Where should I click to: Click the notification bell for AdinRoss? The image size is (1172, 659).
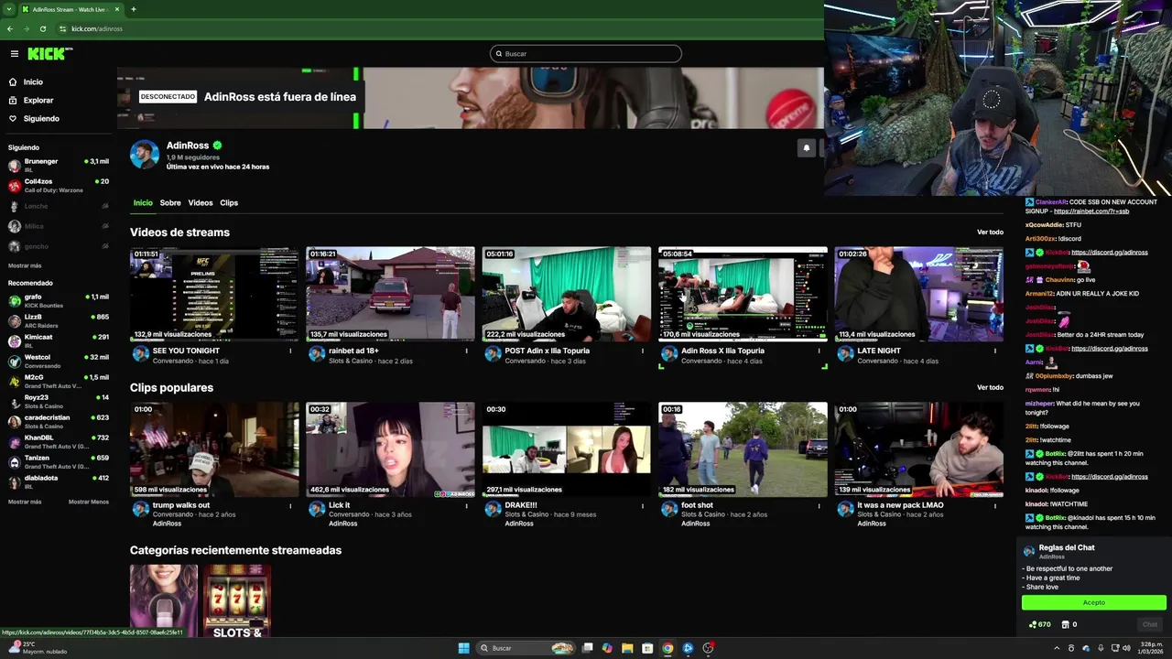tap(806, 147)
